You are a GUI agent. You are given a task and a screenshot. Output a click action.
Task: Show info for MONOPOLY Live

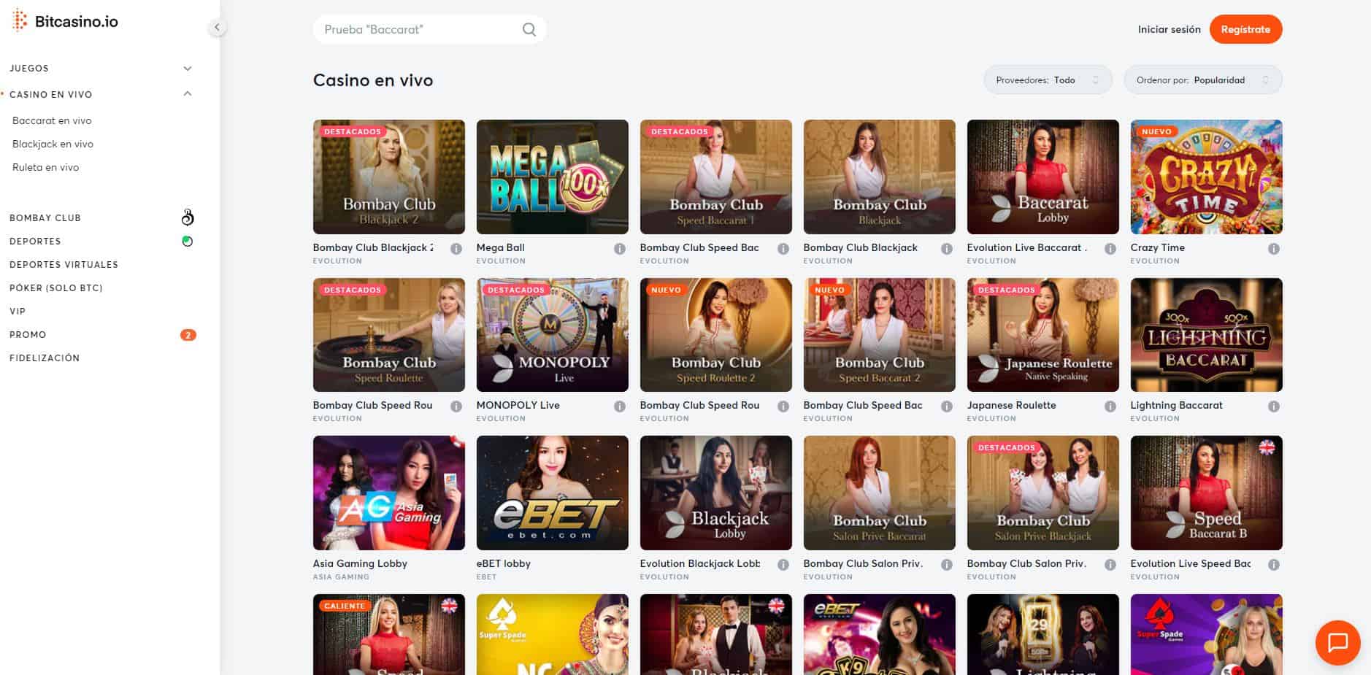pyautogui.click(x=620, y=406)
